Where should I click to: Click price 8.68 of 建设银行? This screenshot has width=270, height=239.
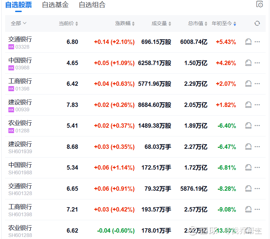(x=72, y=147)
